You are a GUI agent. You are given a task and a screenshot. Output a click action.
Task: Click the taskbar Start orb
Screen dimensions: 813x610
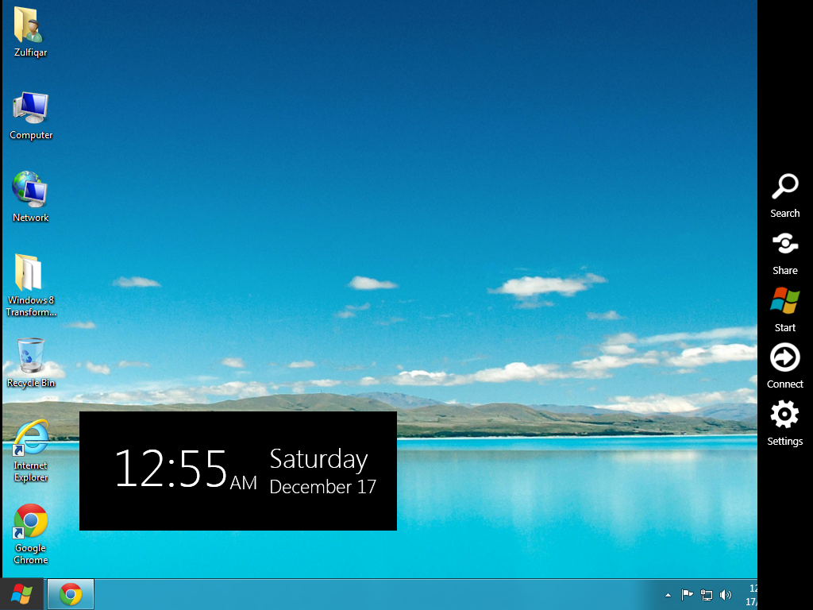[x=20, y=593]
